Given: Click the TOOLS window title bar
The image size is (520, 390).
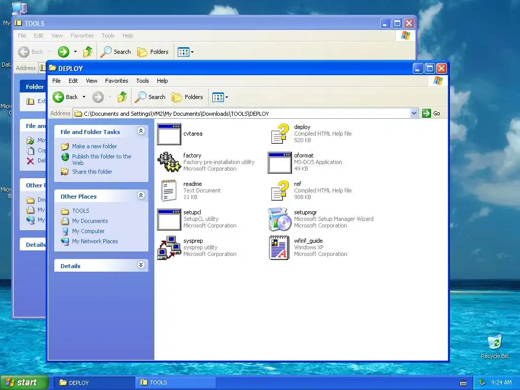Looking at the screenshot, I should [199, 23].
